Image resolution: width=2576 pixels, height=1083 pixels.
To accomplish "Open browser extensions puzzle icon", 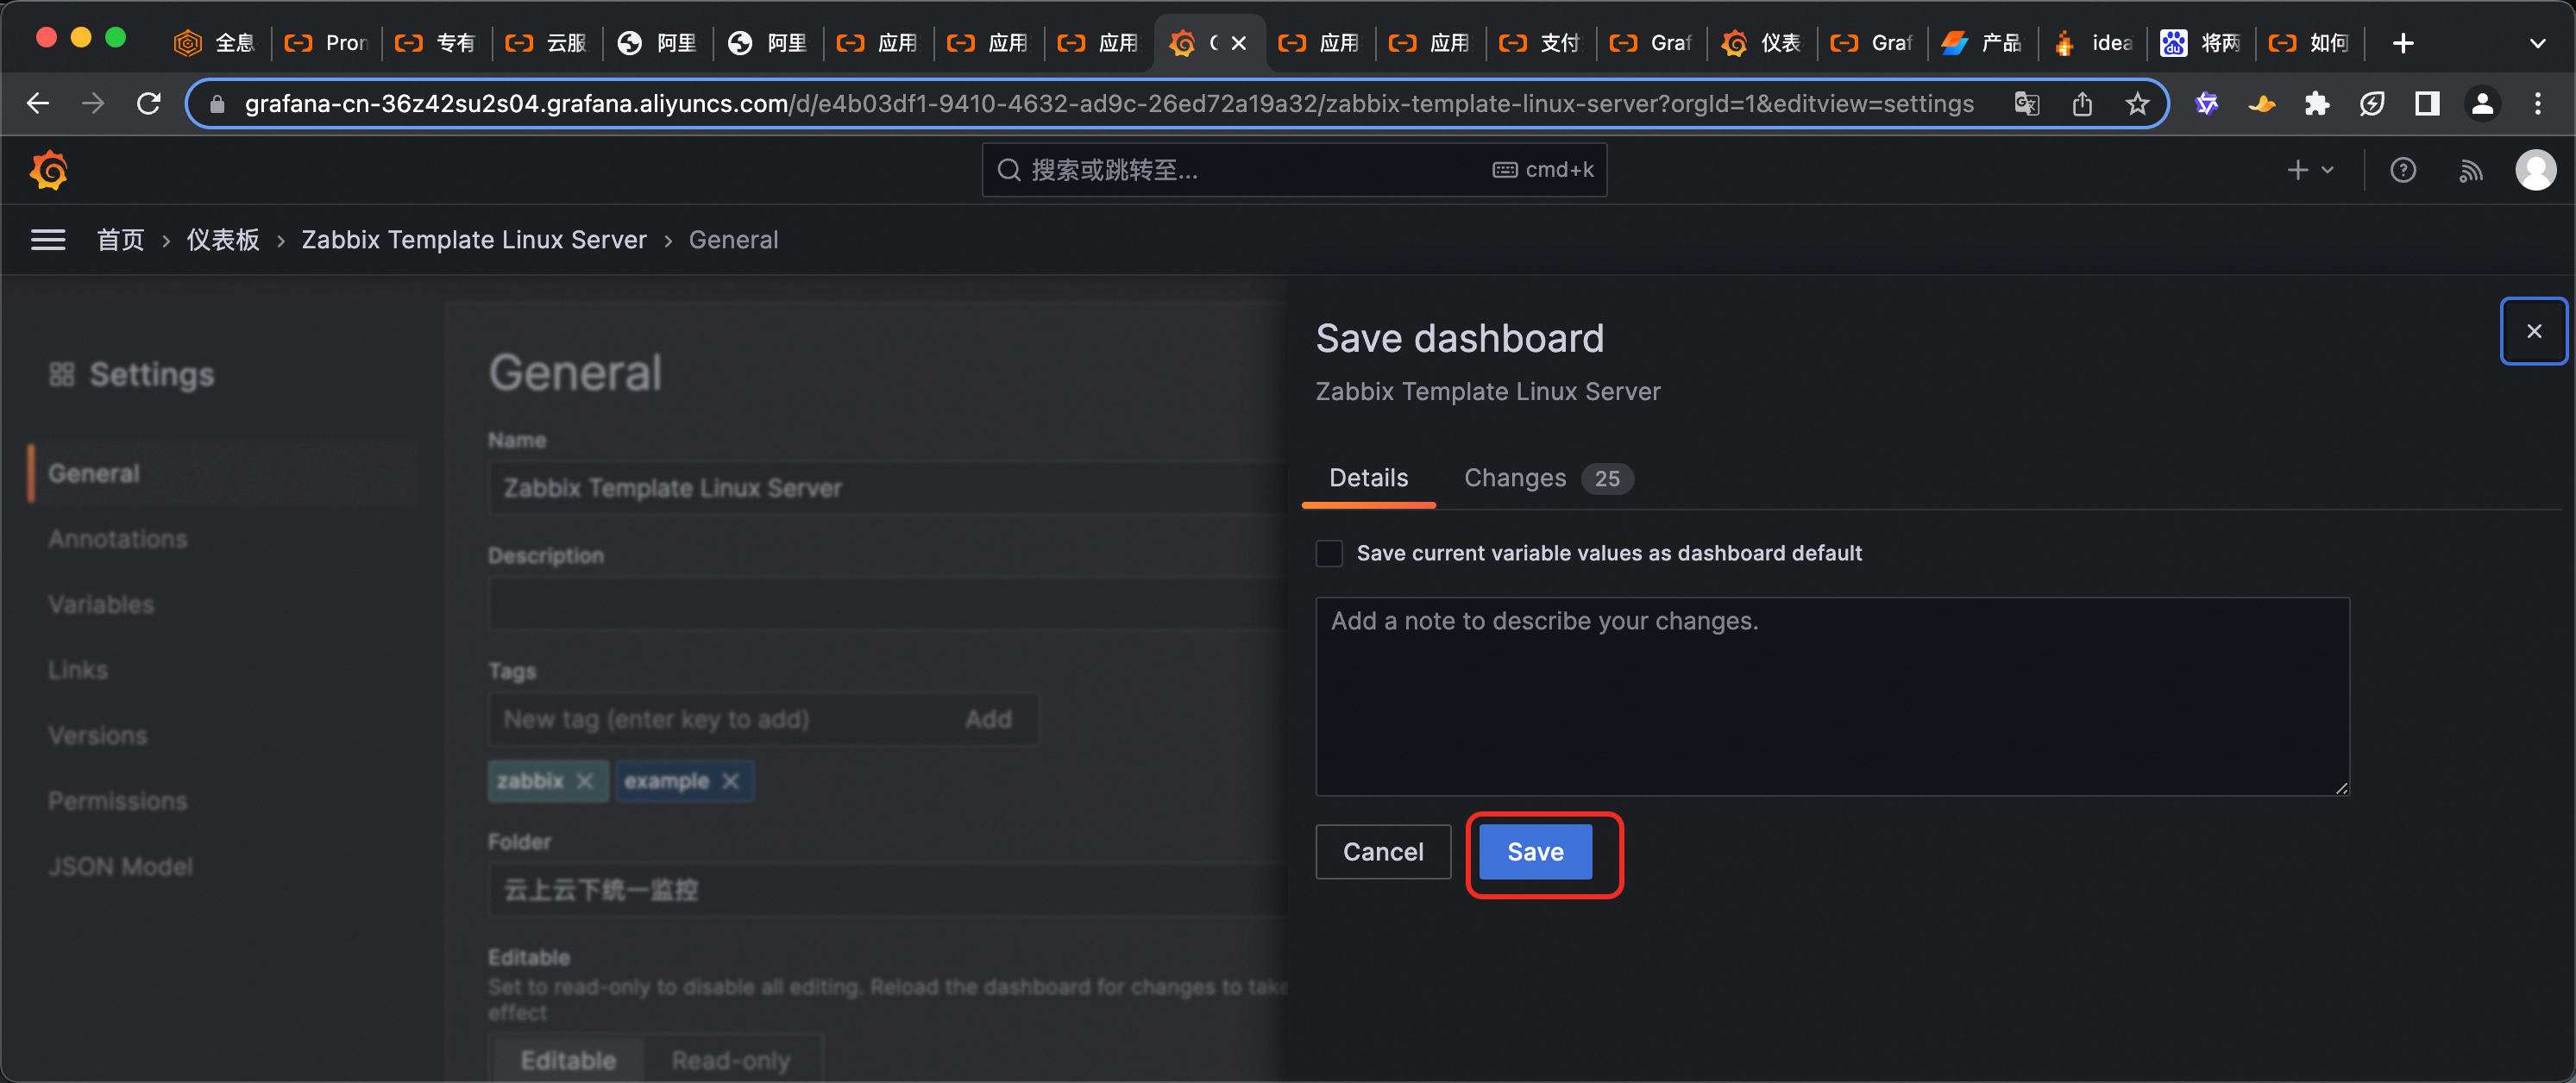I will coord(2317,103).
